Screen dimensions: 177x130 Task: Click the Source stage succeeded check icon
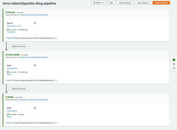7,12
